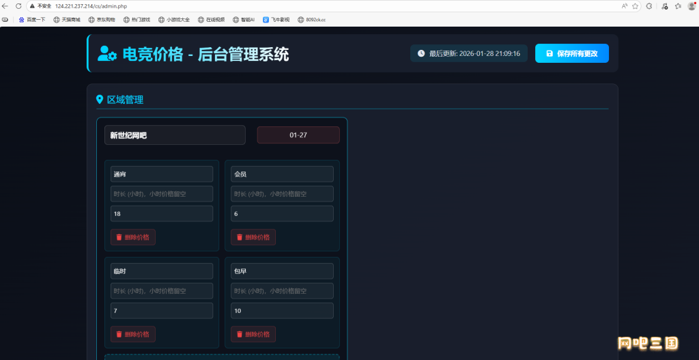Click the user-gear icon beside 电竞价格 title
The width and height of the screenshot is (699, 360).
tap(107, 54)
